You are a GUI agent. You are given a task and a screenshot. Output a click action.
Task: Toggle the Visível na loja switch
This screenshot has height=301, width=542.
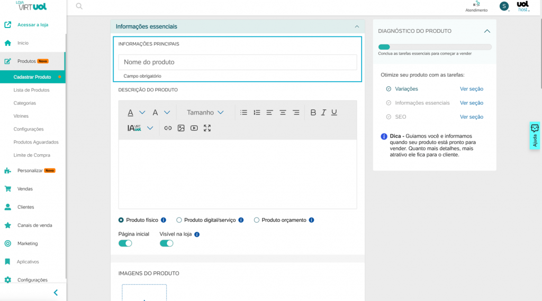(x=166, y=243)
